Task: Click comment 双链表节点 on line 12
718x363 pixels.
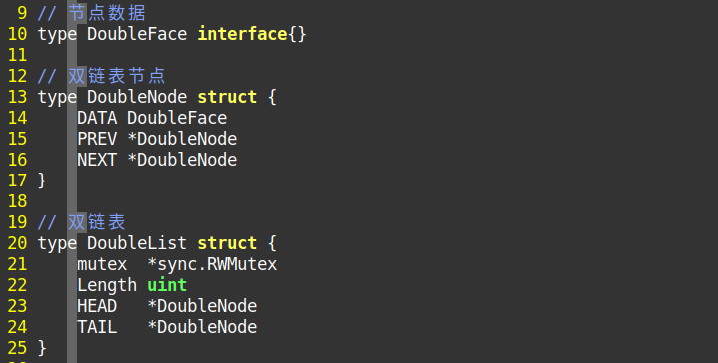Action: [117, 76]
